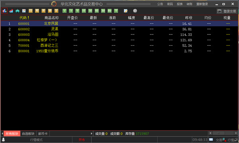This screenshot has width=239, height=143.
Task: Open the notepad edit icon in toolbar
Action: click(125, 11)
